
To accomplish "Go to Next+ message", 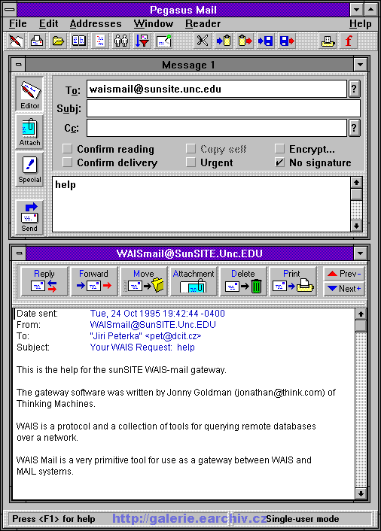I will point(344,289).
